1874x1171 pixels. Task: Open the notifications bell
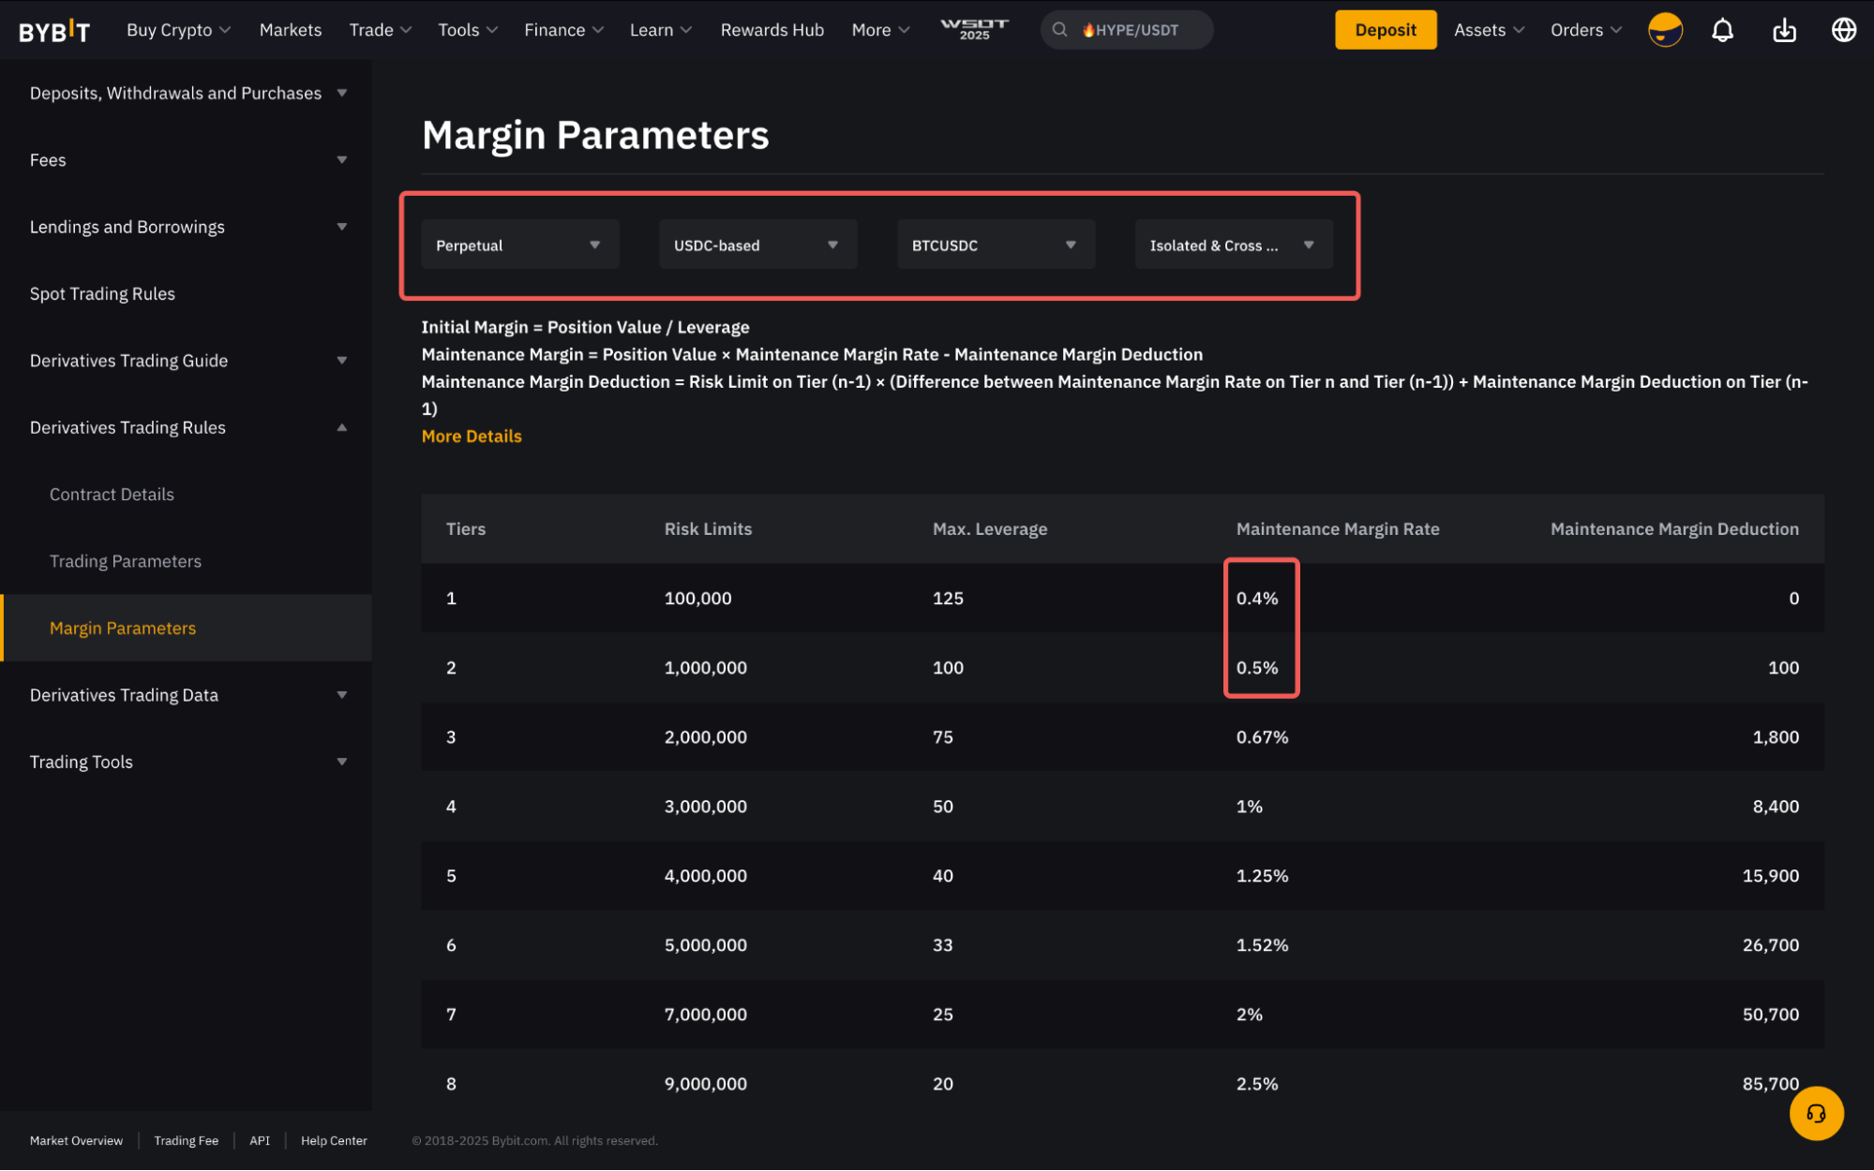point(1722,30)
